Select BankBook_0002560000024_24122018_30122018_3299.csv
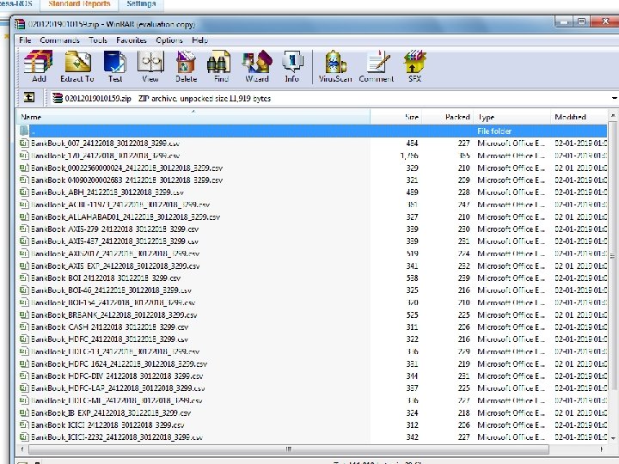 [126, 168]
